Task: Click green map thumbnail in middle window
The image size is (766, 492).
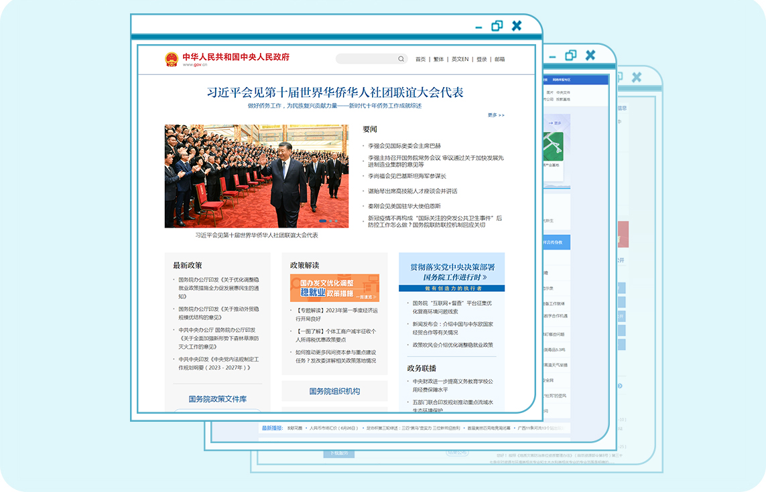Action: click(554, 147)
